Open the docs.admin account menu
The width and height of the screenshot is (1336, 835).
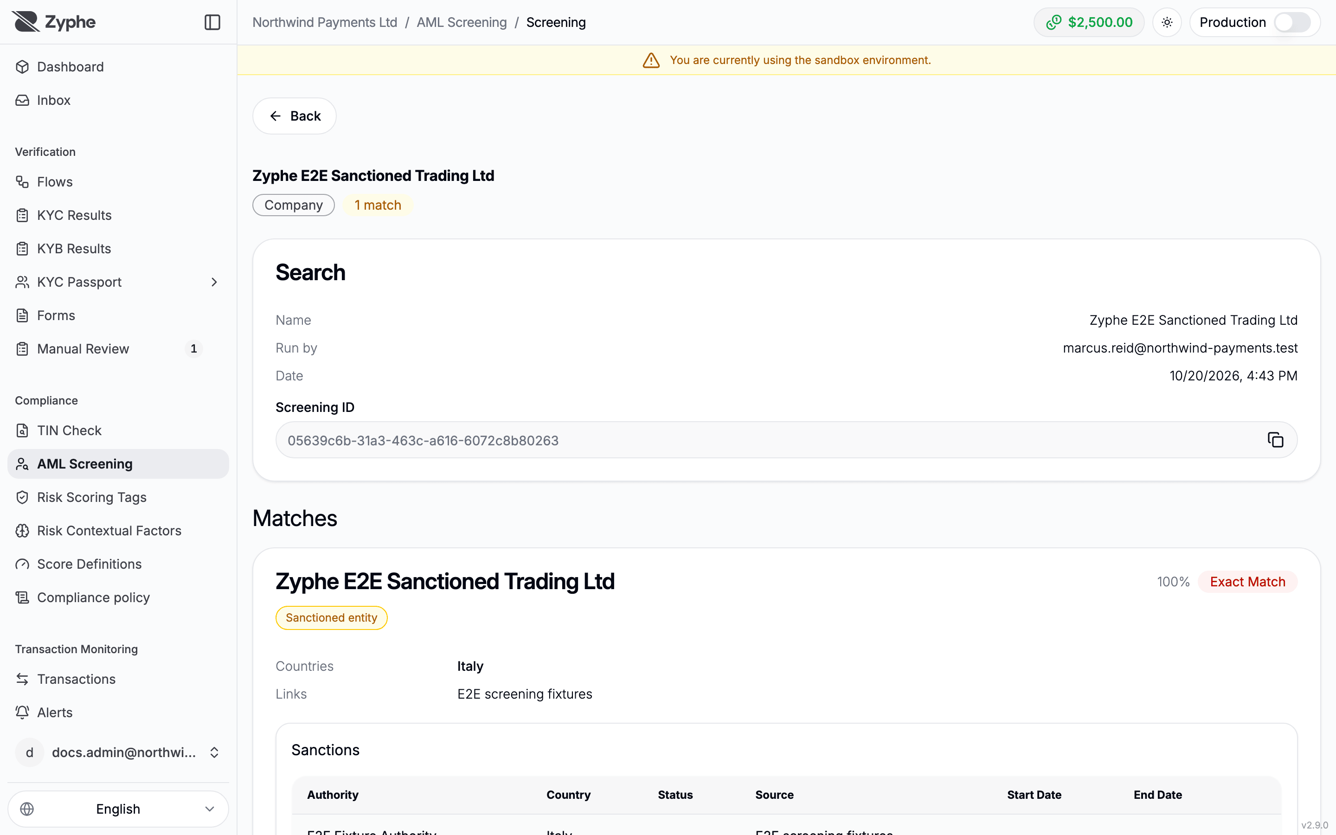pyautogui.click(x=118, y=752)
